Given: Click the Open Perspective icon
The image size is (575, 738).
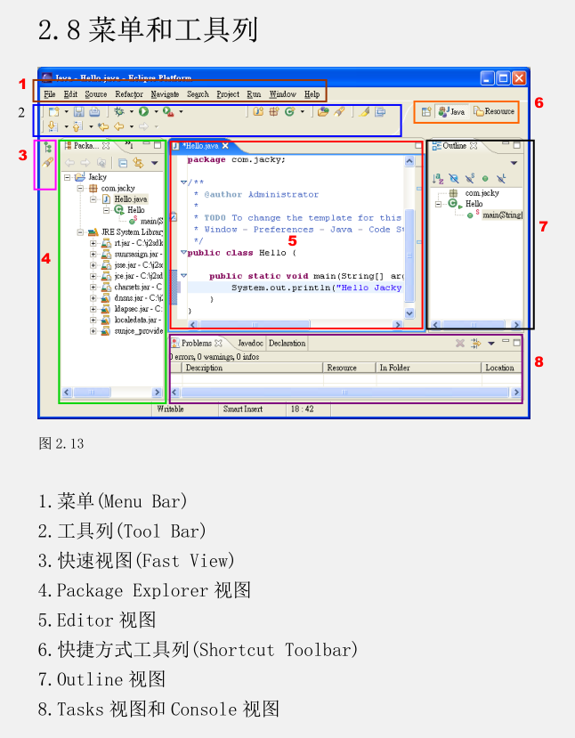Looking at the screenshot, I should pyautogui.click(x=426, y=111).
